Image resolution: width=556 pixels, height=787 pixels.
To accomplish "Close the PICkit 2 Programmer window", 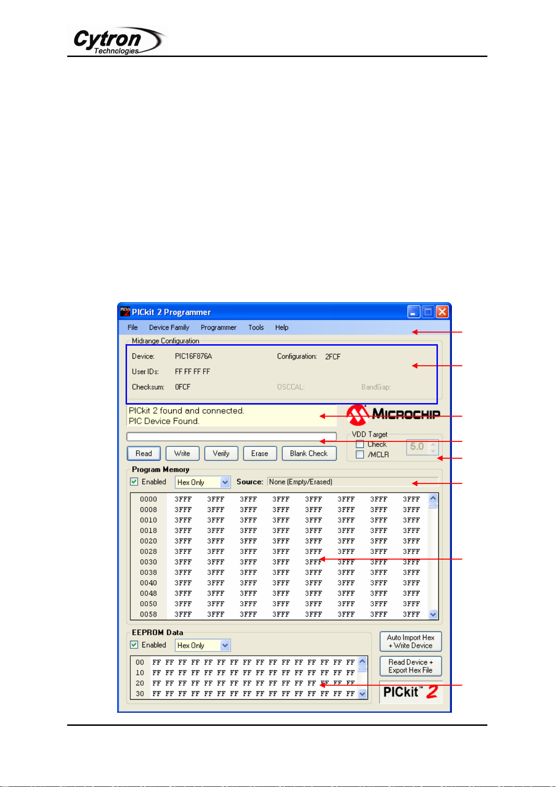I will click(442, 312).
